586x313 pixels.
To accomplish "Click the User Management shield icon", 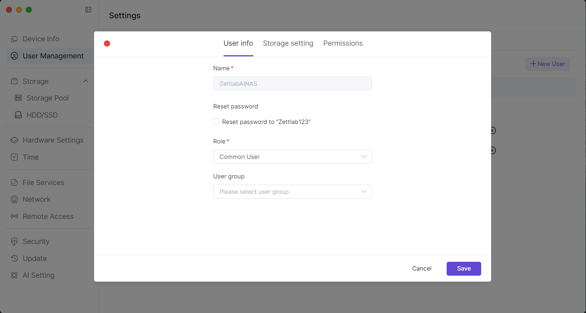I will pos(14,56).
